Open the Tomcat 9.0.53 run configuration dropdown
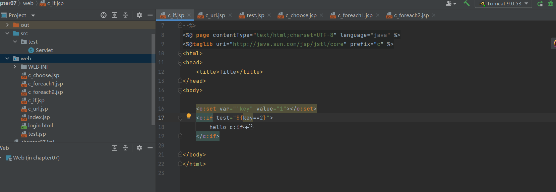The width and height of the screenshot is (556, 192). pos(503,4)
